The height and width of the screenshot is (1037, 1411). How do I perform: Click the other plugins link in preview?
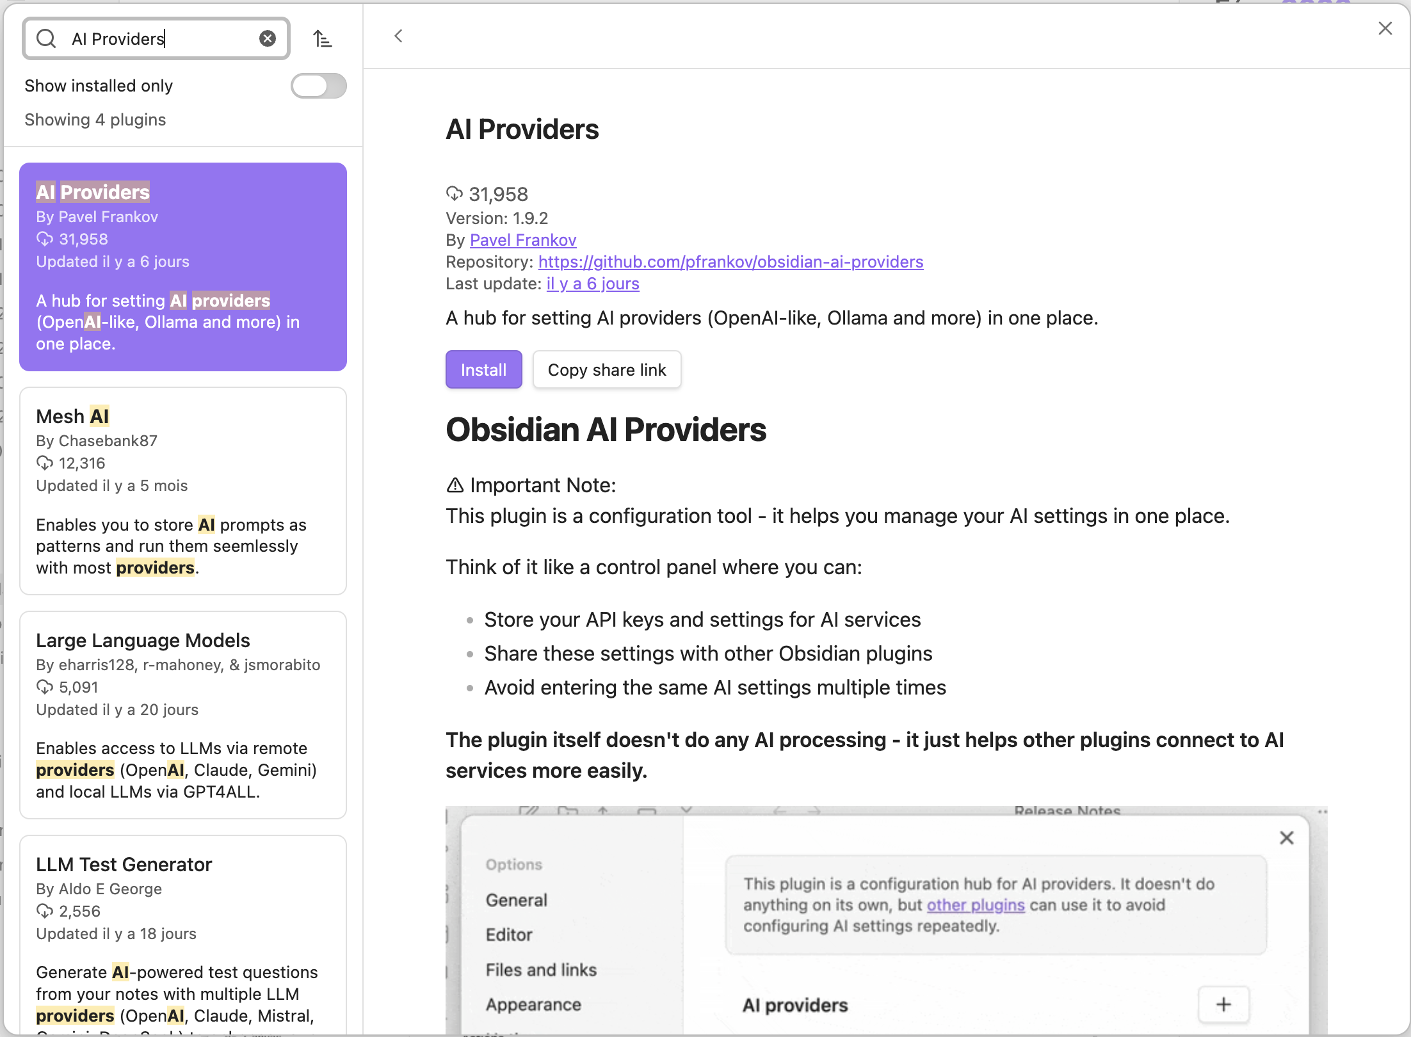tap(975, 905)
